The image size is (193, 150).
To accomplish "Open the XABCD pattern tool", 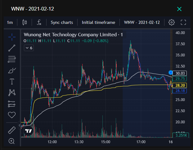I will tap(12, 93).
